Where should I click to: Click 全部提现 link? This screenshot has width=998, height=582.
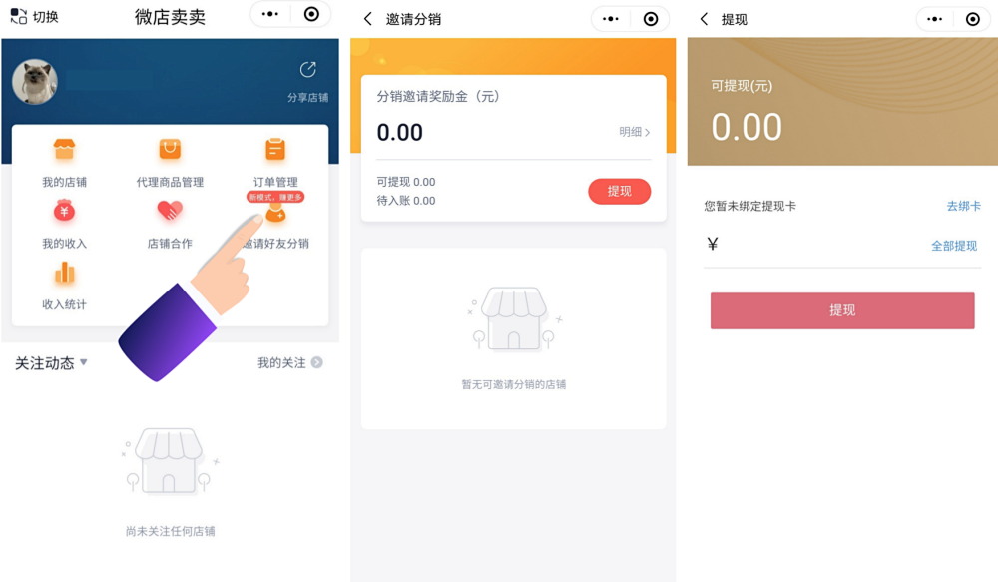[x=954, y=246]
